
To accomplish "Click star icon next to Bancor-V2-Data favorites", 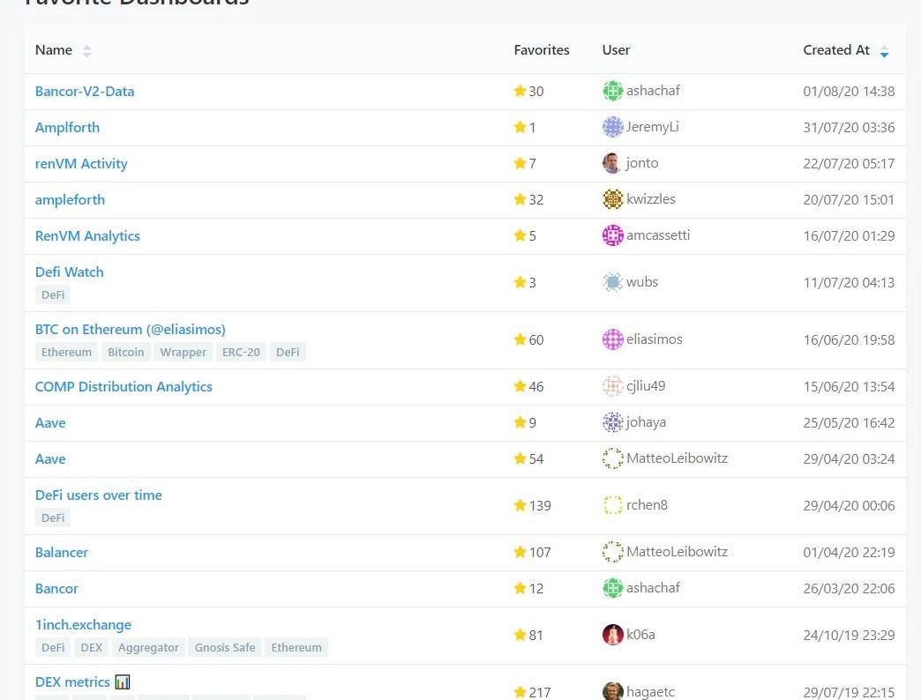I will click(520, 91).
